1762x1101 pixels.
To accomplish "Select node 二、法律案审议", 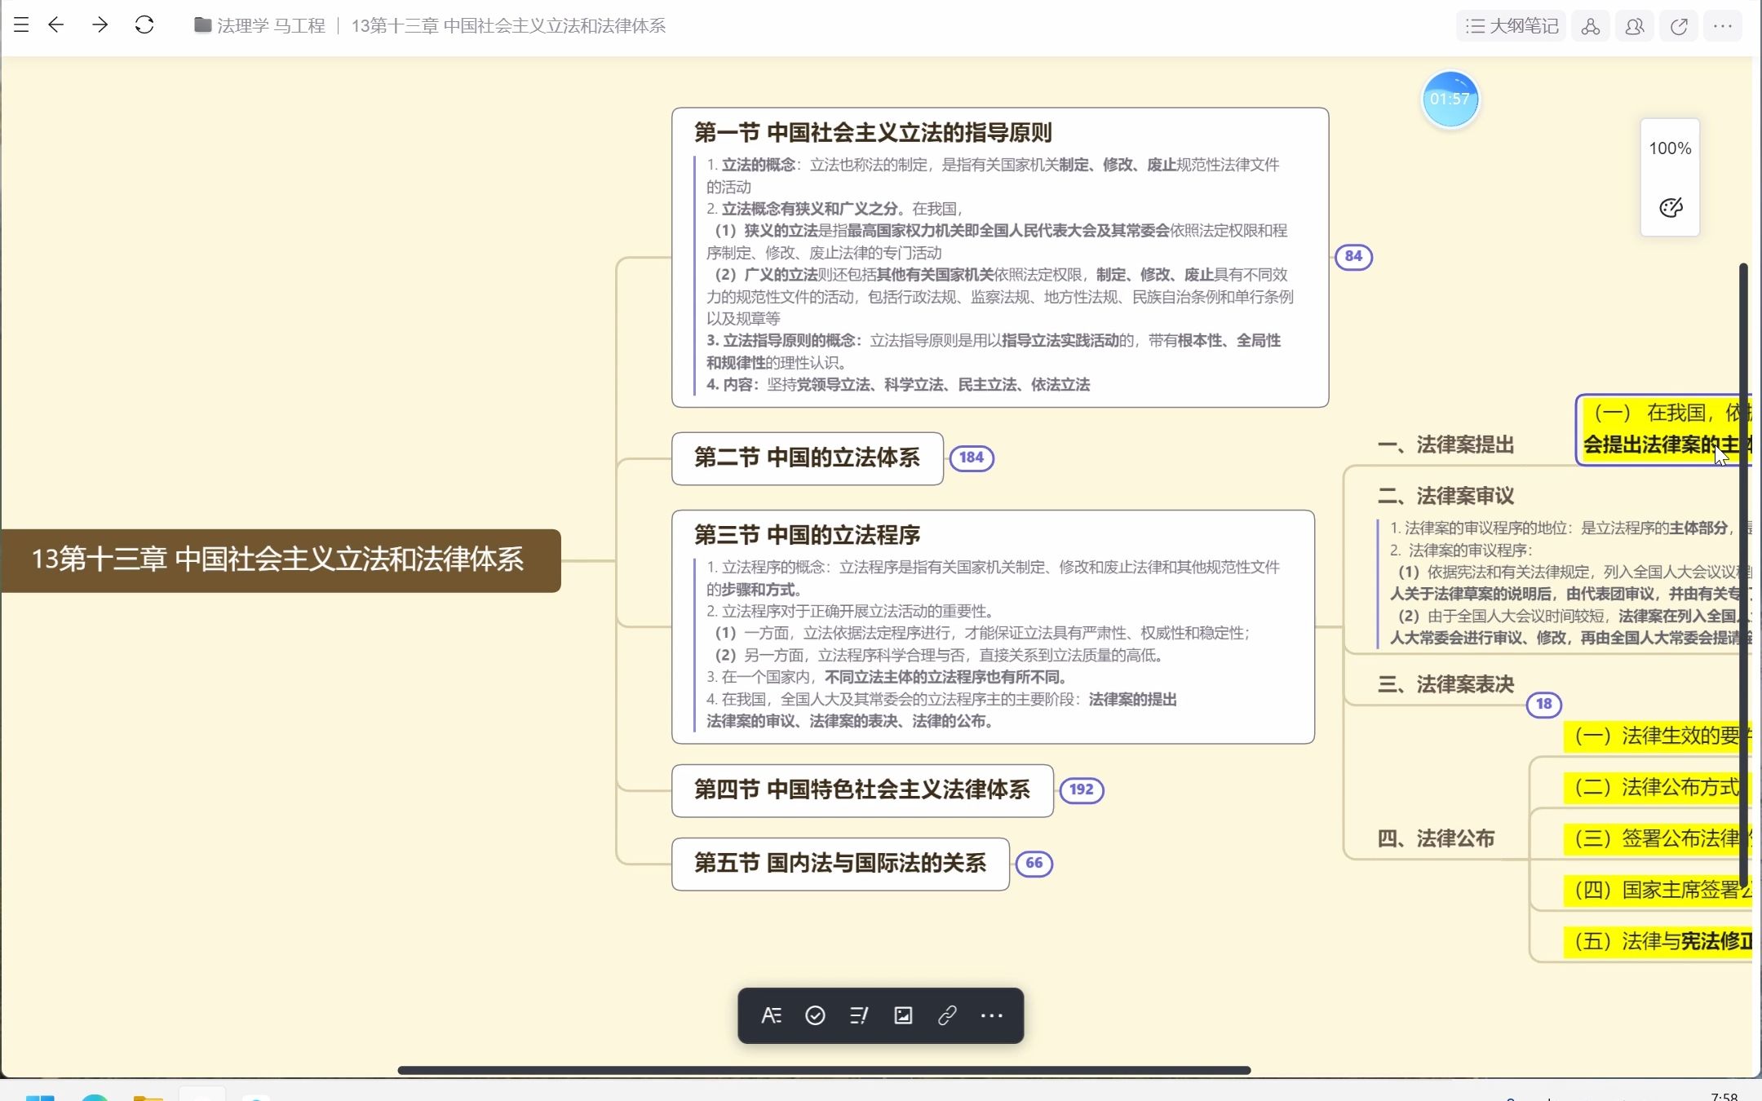I will [x=1445, y=496].
